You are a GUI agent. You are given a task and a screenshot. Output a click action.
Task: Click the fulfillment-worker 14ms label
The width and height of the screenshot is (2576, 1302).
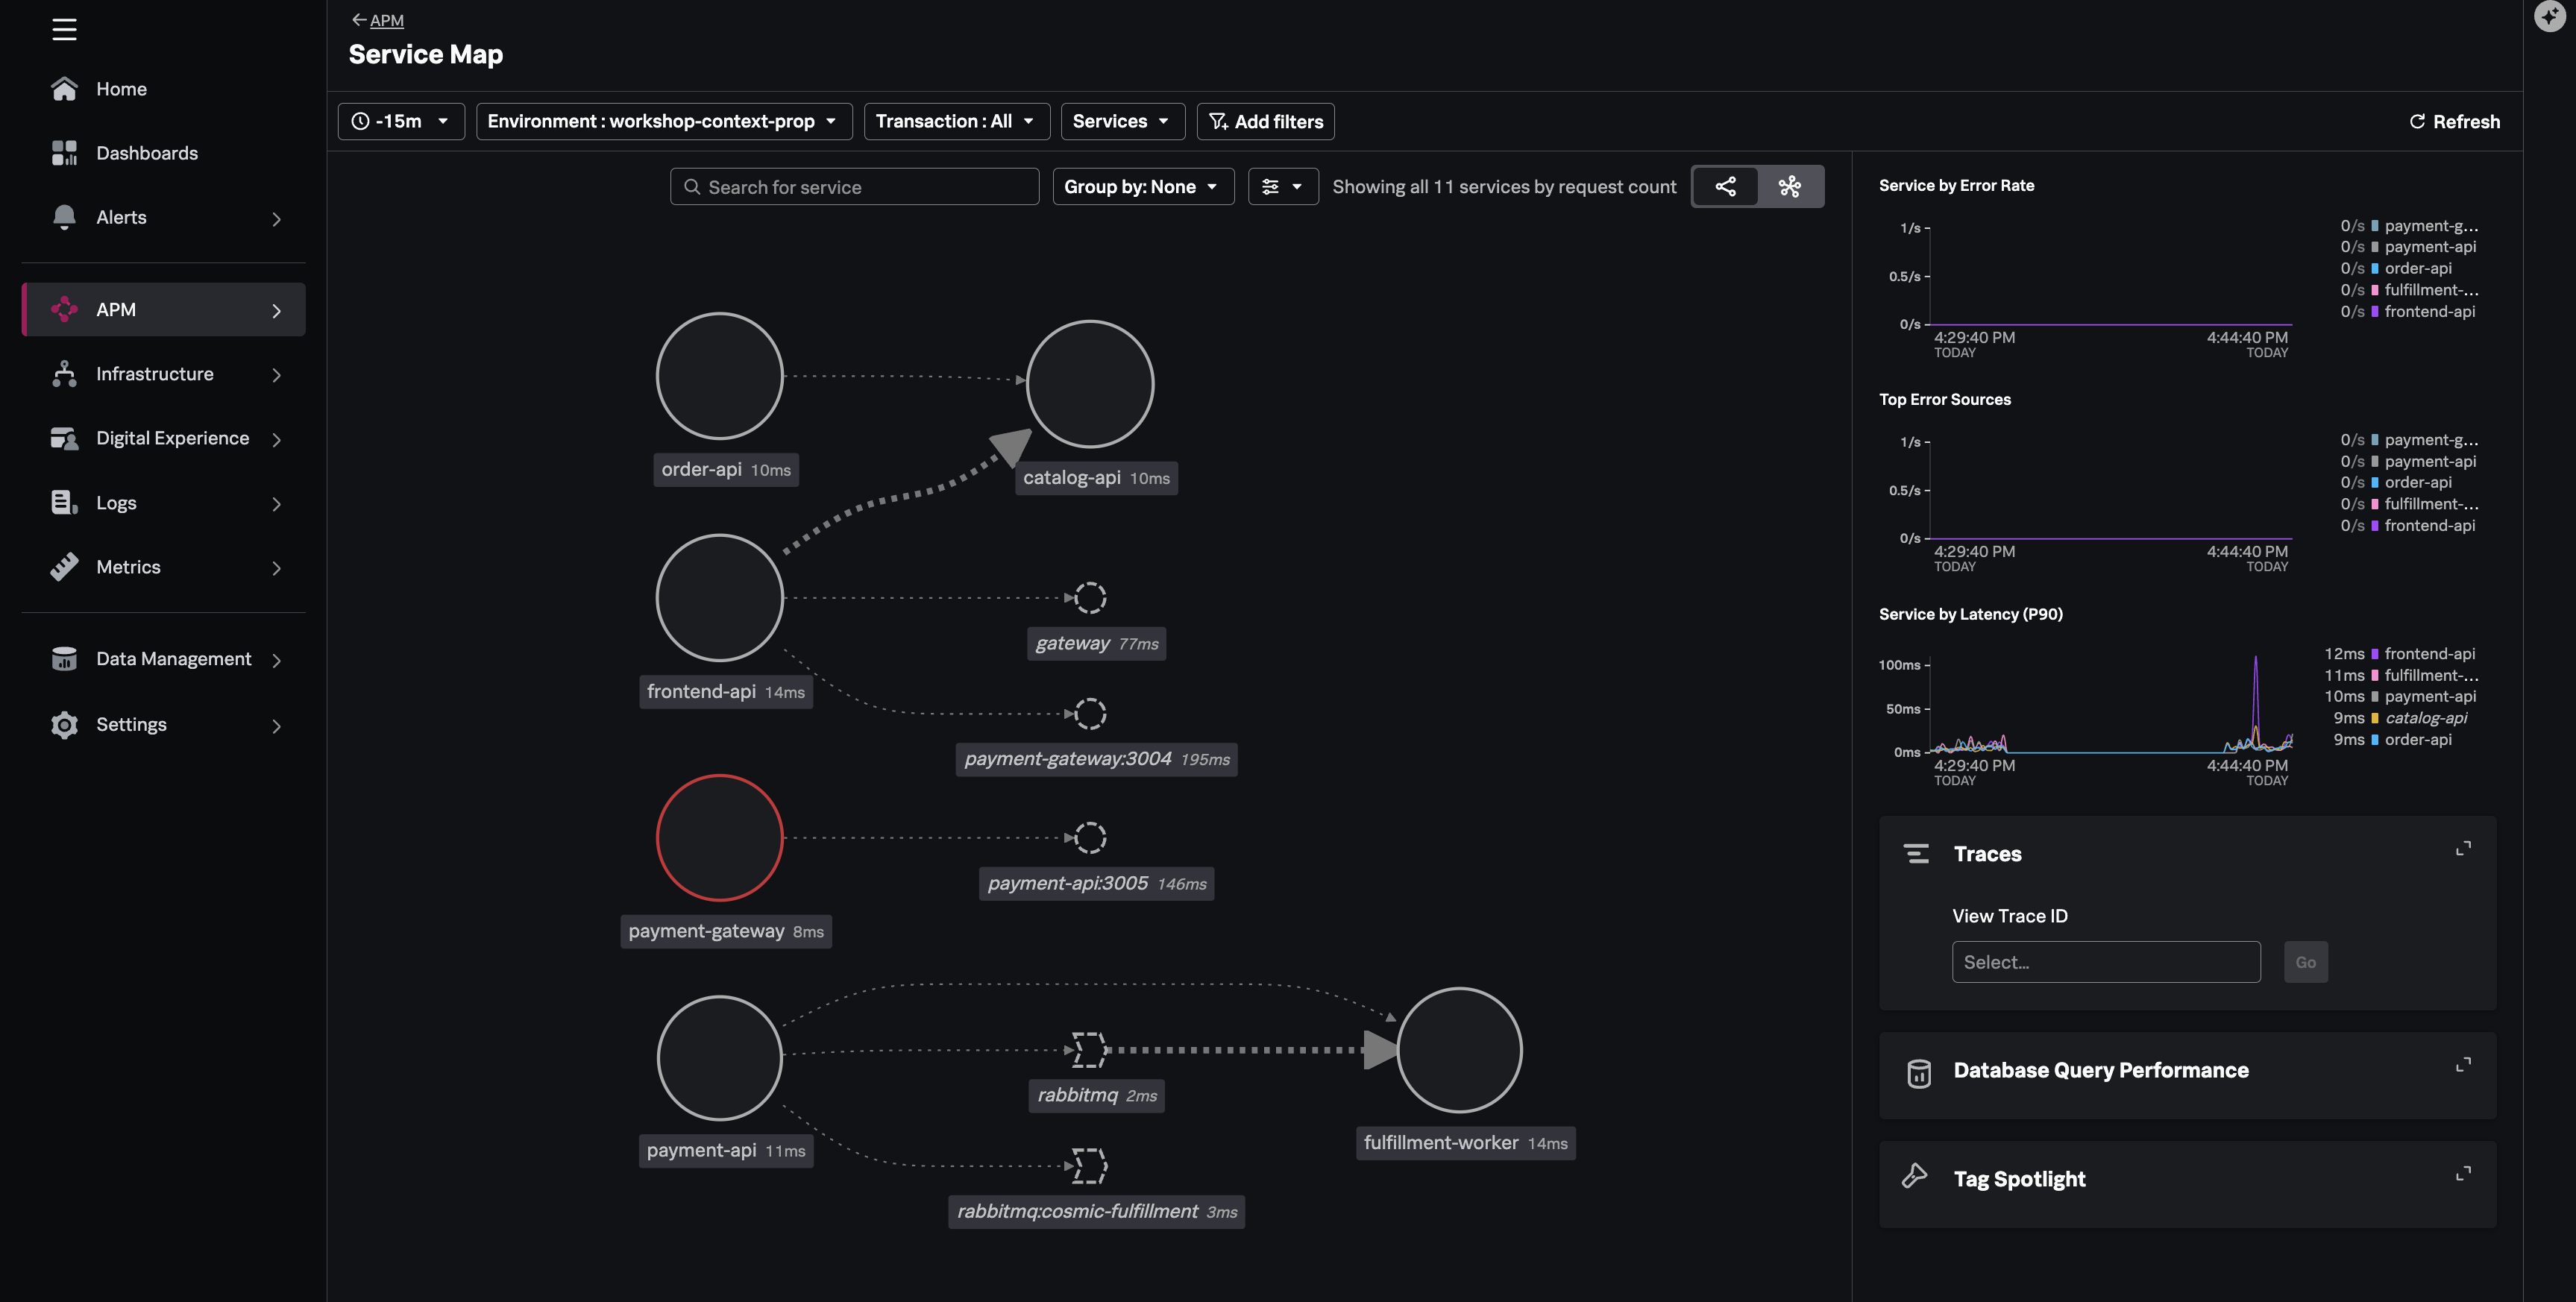point(1465,1143)
